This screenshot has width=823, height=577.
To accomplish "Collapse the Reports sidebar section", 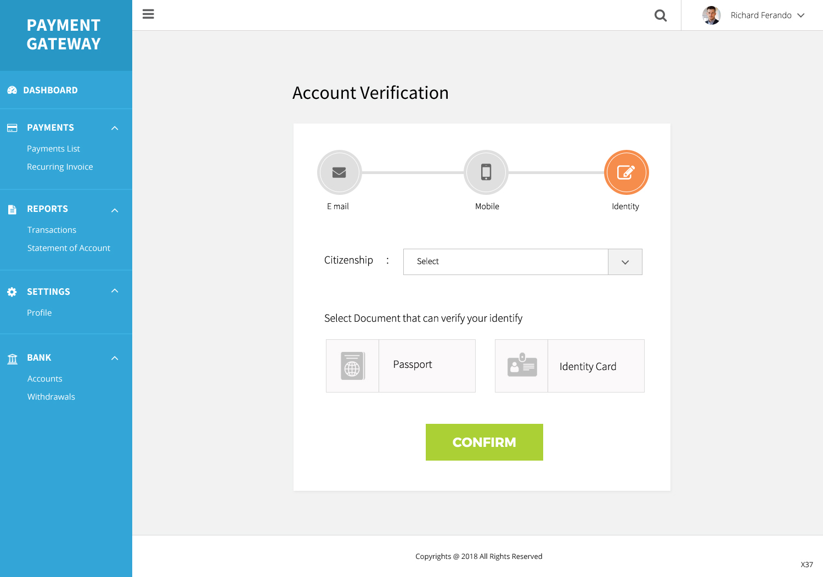I will coord(115,210).
